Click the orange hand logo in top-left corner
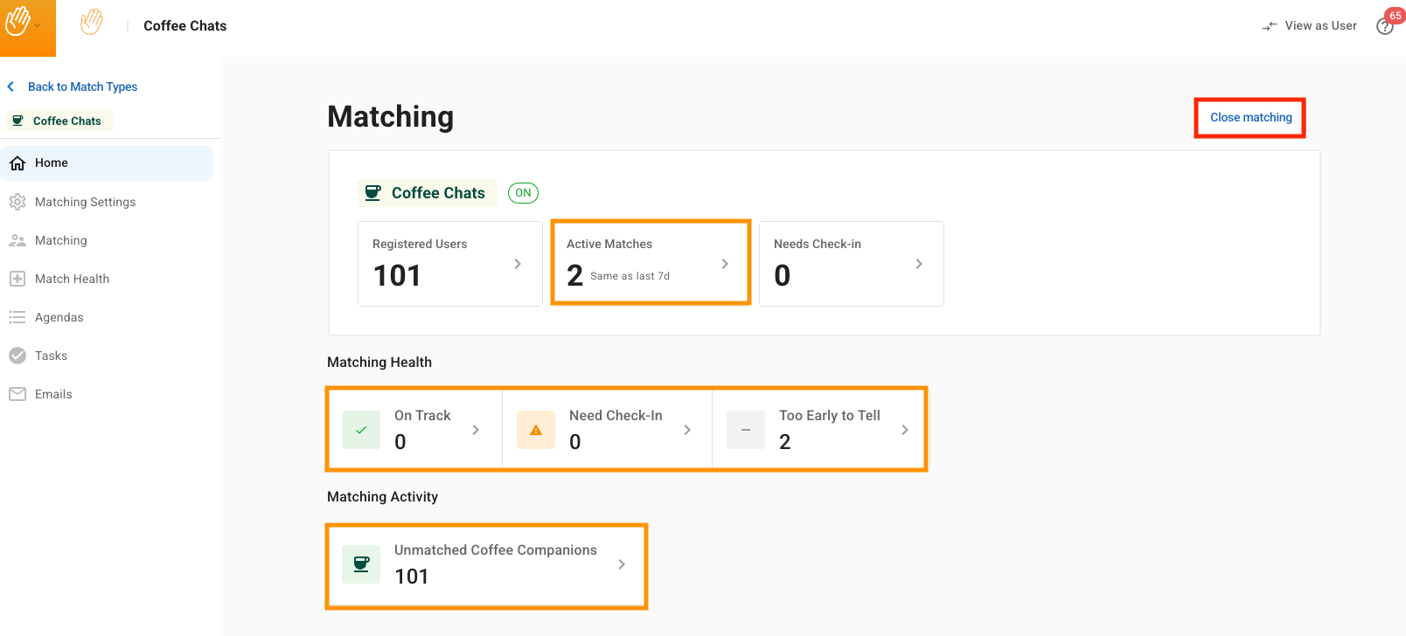 tap(19, 23)
